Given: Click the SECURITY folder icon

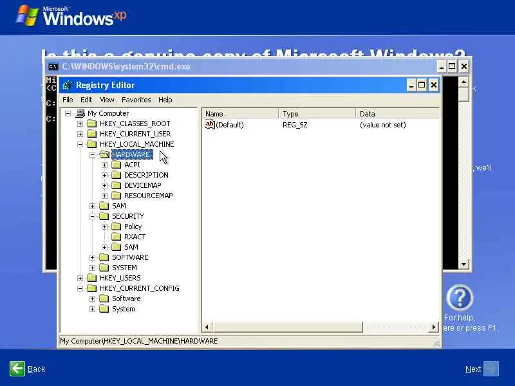Looking at the screenshot, I should click(x=104, y=216).
